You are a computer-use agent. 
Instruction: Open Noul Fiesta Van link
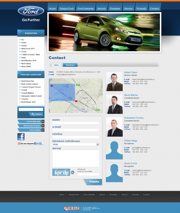click(x=28, y=81)
